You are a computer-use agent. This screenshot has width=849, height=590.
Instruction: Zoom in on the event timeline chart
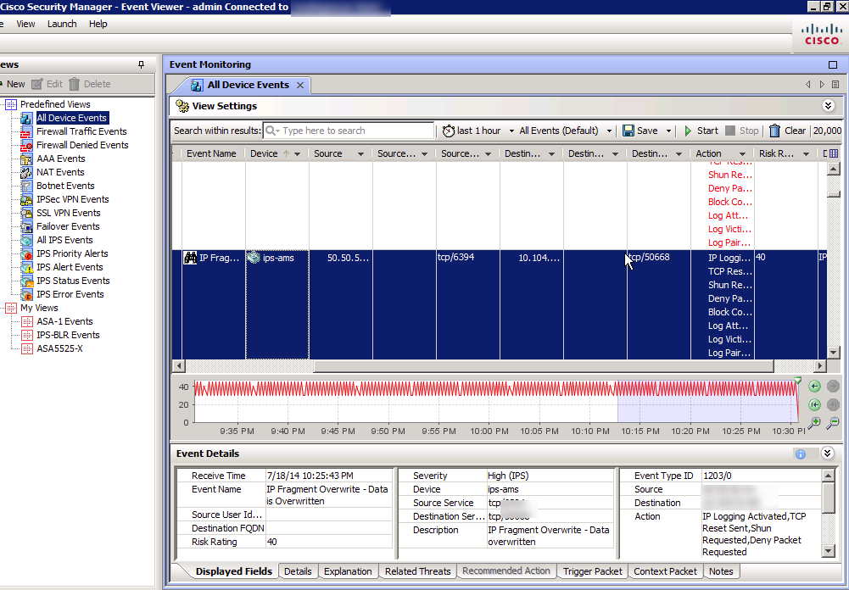click(x=815, y=421)
